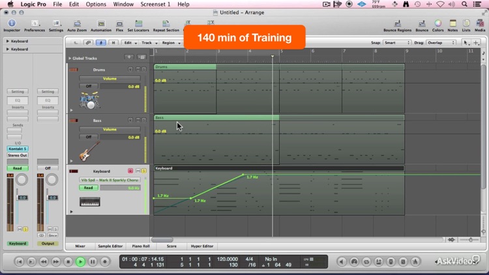
Task: Add a new track with plus button
Action: click(x=129, y=57)
